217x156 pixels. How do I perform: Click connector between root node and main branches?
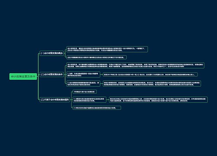[38, 76]
